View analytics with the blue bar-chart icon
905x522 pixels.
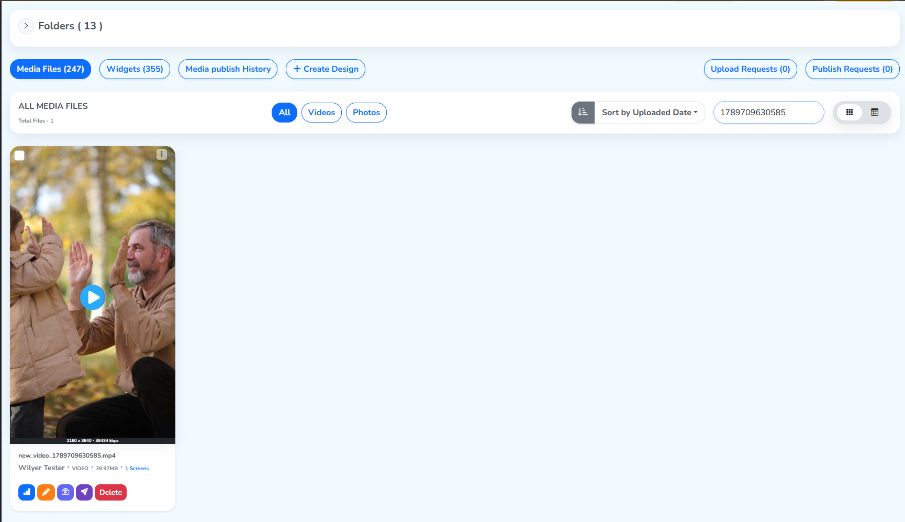[27, 492]
